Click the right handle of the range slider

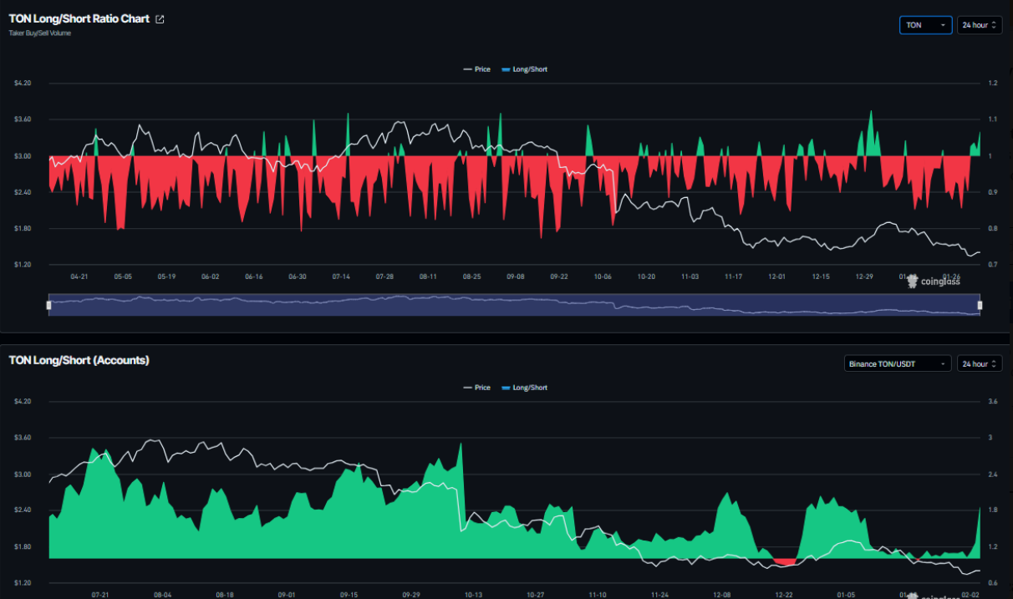tap(980, 305)
